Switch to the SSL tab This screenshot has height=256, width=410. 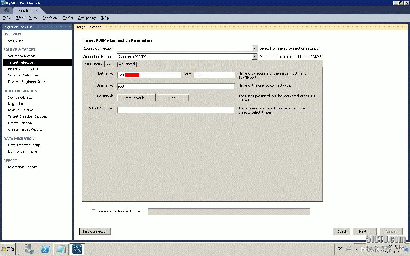[x=109, y=64]
